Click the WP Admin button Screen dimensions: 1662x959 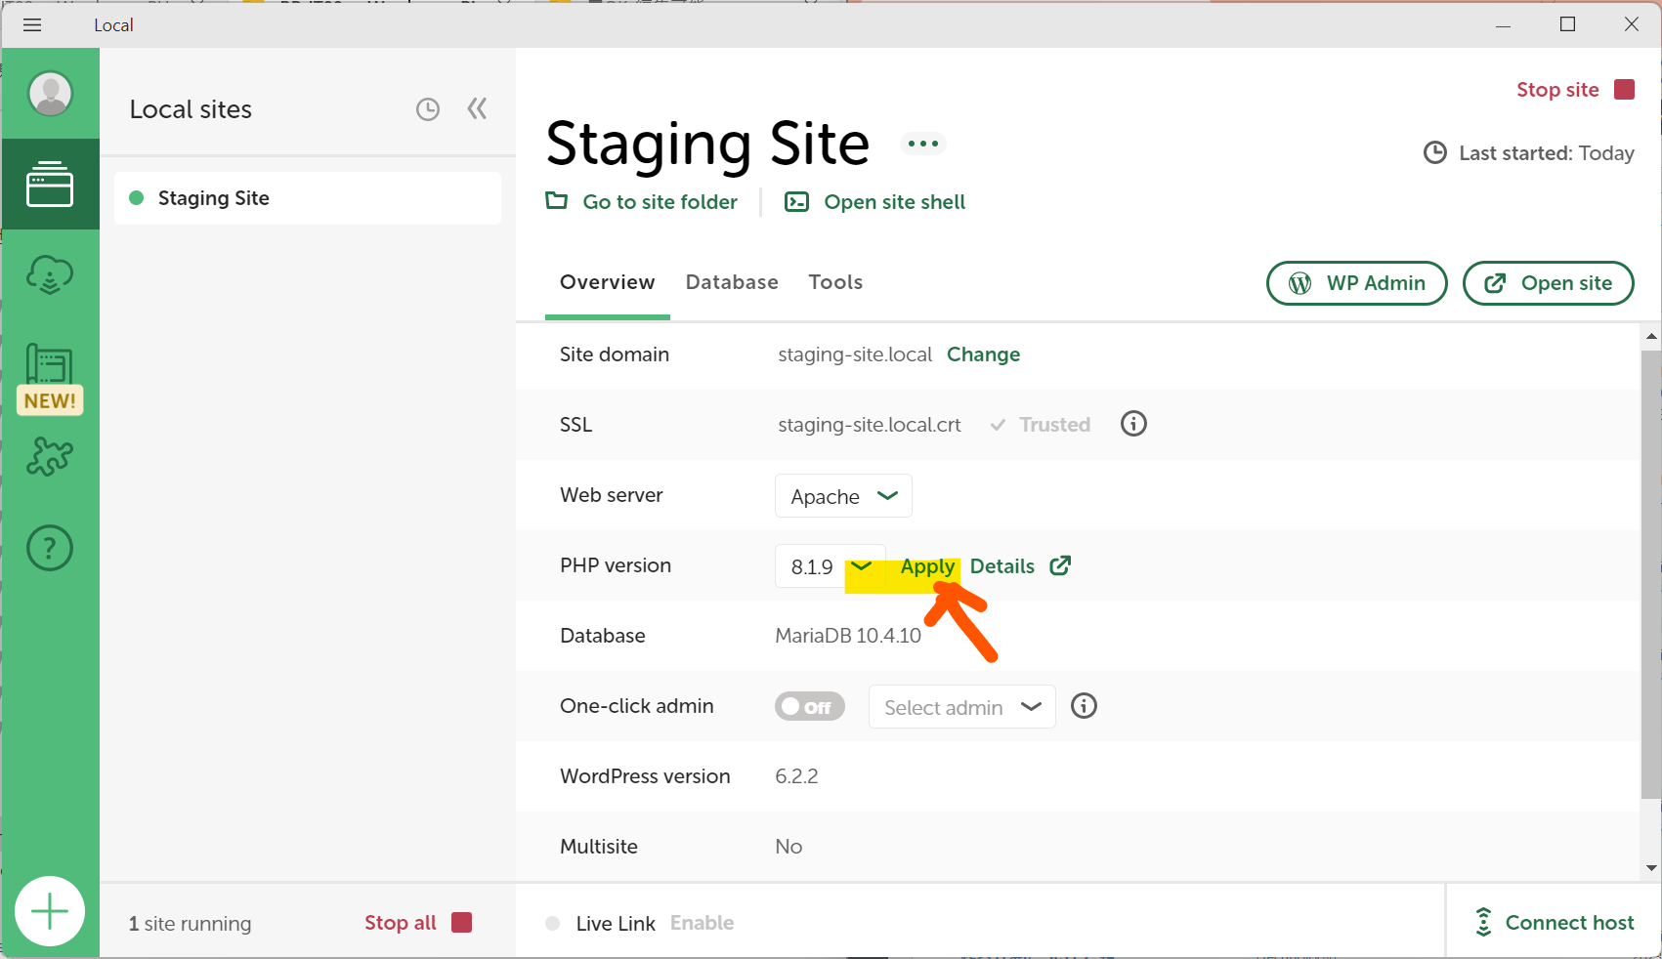point(1356,283)
